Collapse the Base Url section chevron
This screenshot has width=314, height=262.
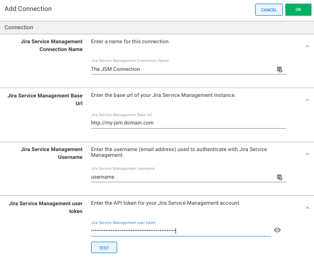(307, 100)
